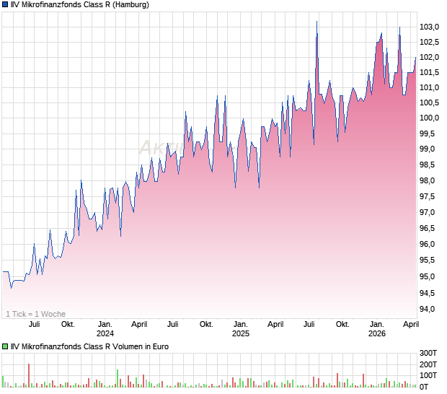The width and height of the screenshot is (447, 394).
Task: Click the 97,5 price axis label
Action: 430,197
